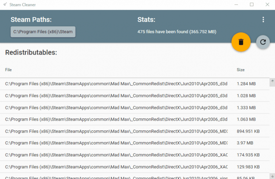This screenshot has width=275, height=179.
Task: Minimize the Steam Cleaner window
Action: point(236,5)
